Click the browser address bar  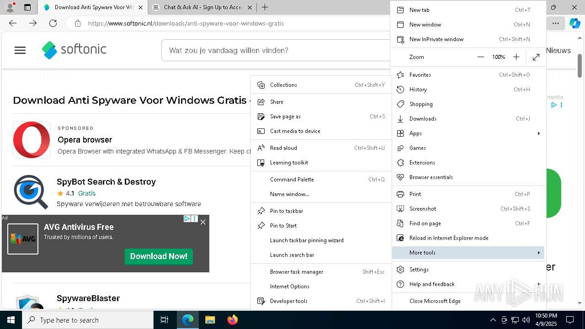pos(229,23)
